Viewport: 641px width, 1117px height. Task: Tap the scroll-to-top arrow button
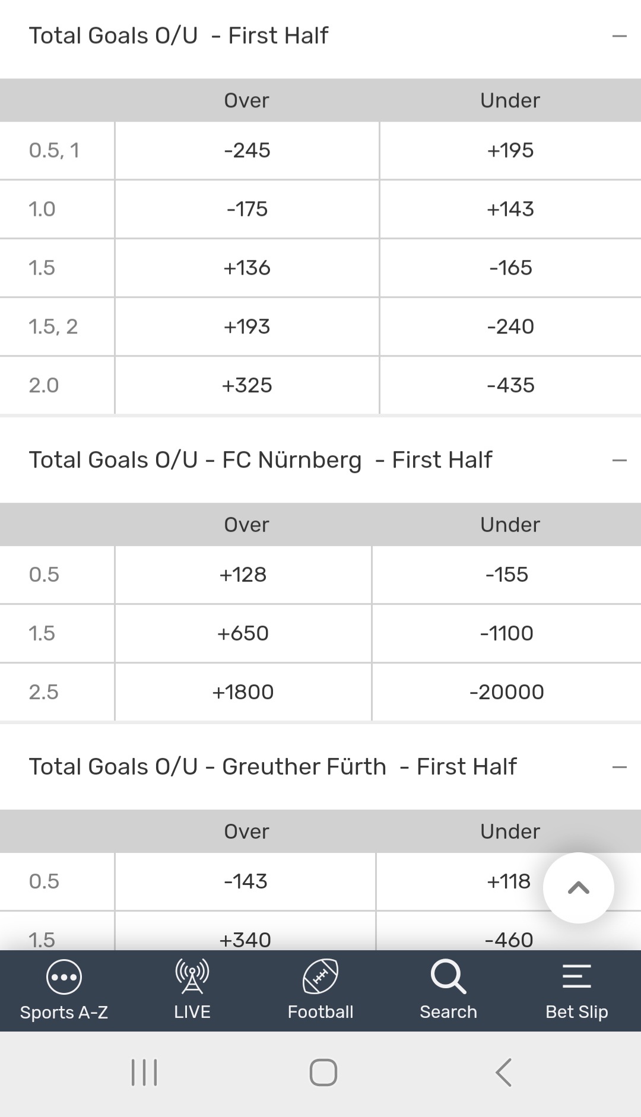point(579,888)
